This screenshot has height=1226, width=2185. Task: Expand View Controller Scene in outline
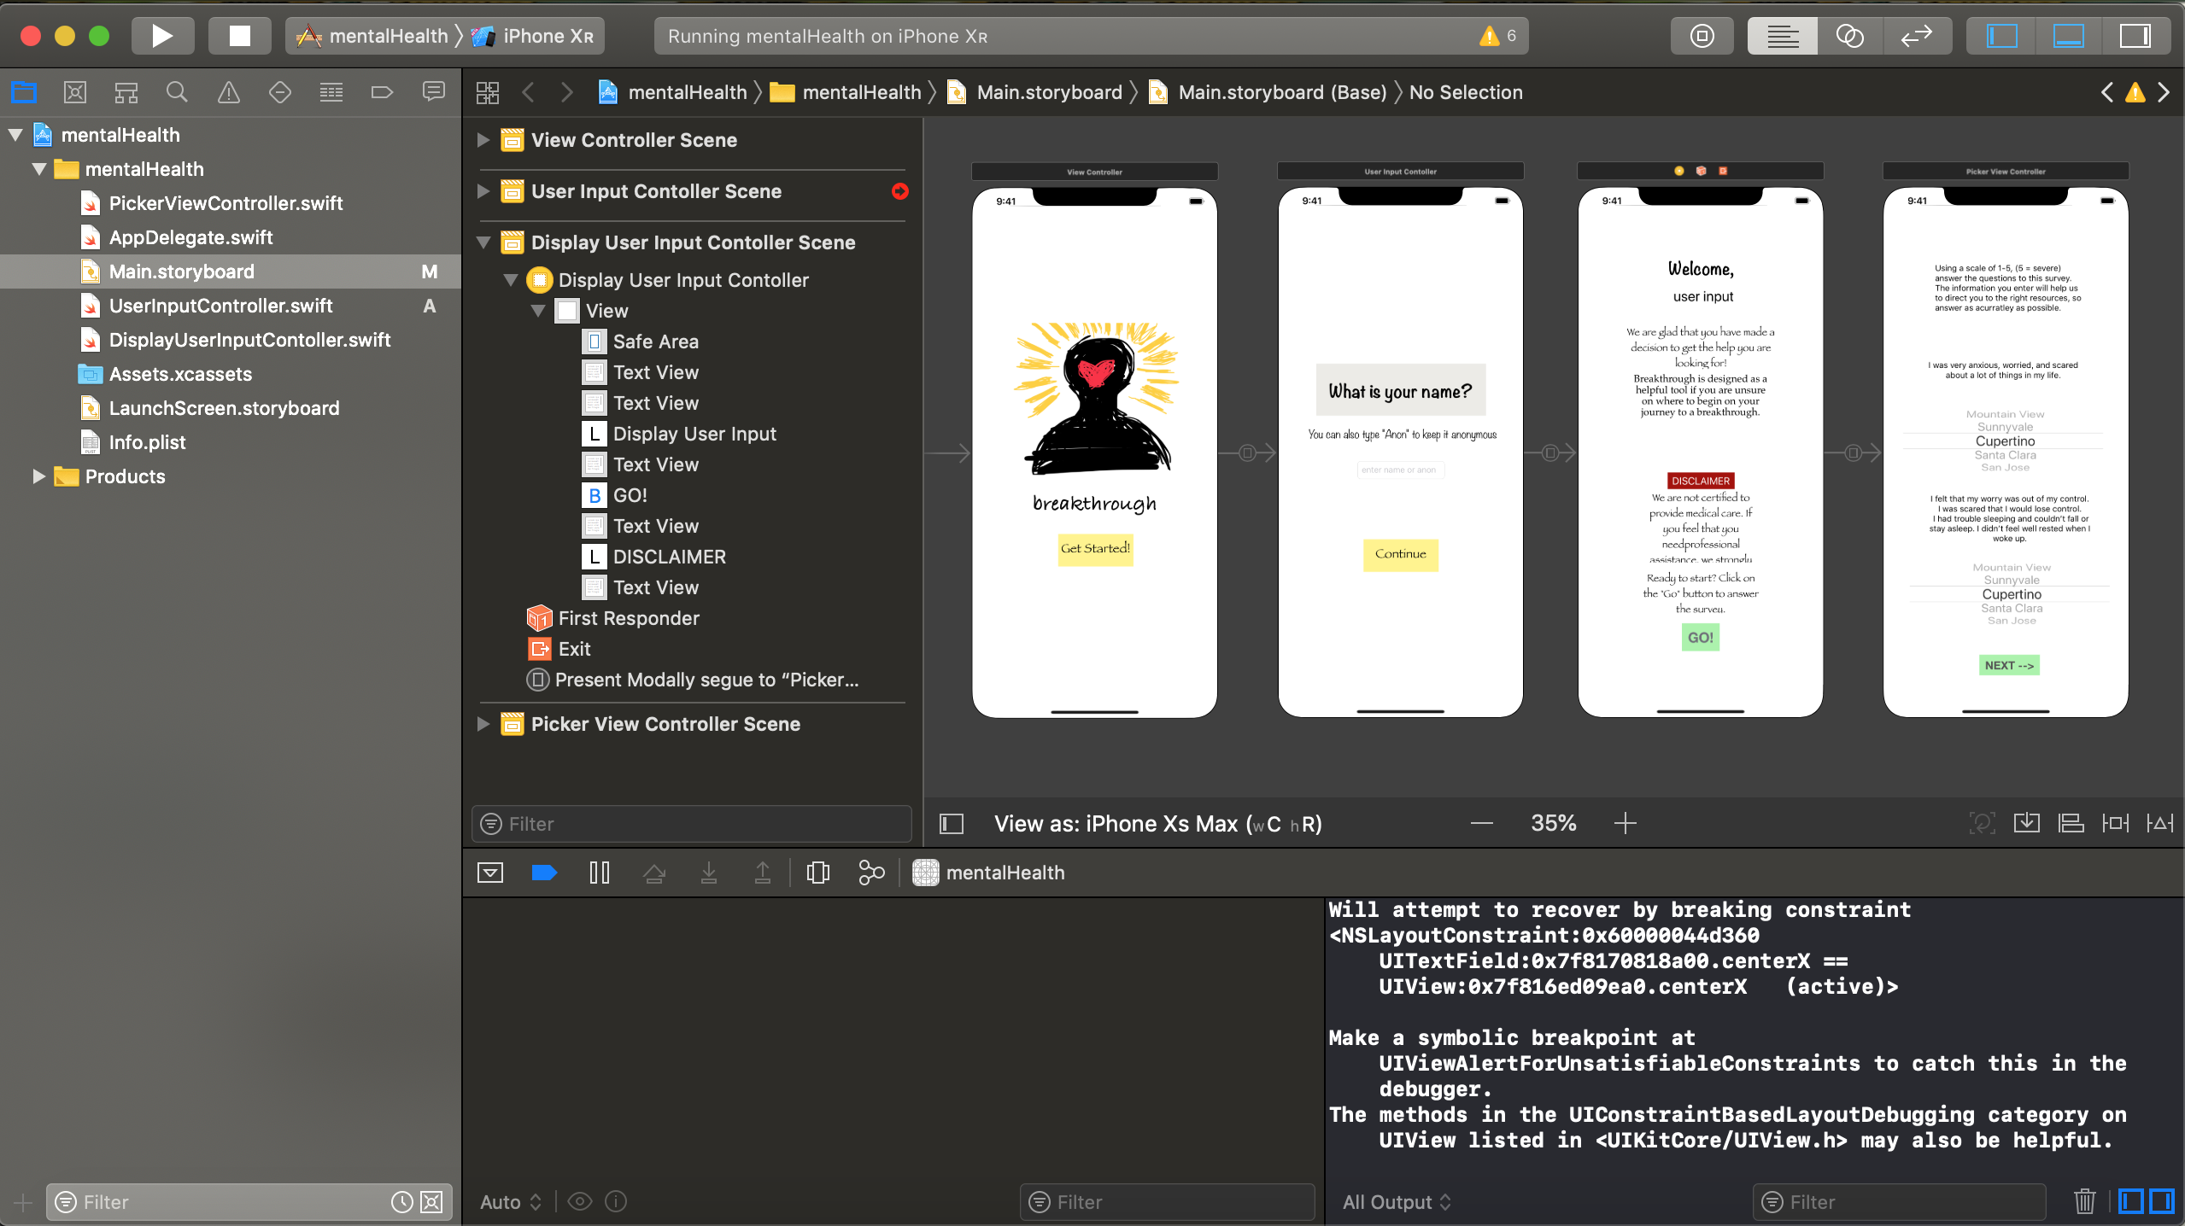pos(483,140)
